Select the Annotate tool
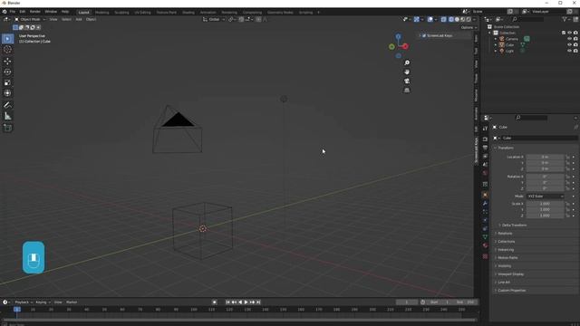580x326 pixels. click(x=7, y=105)
